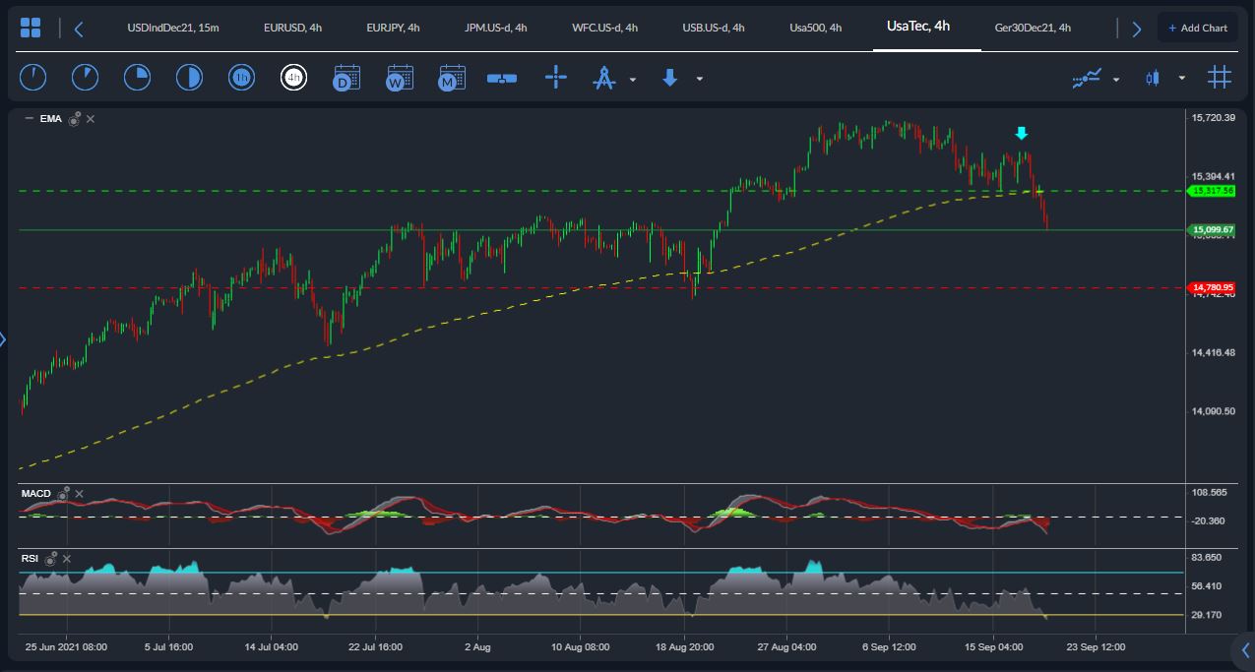Click the Add Chart button
1255x672 pixels.
click(x=1197, y=28)
